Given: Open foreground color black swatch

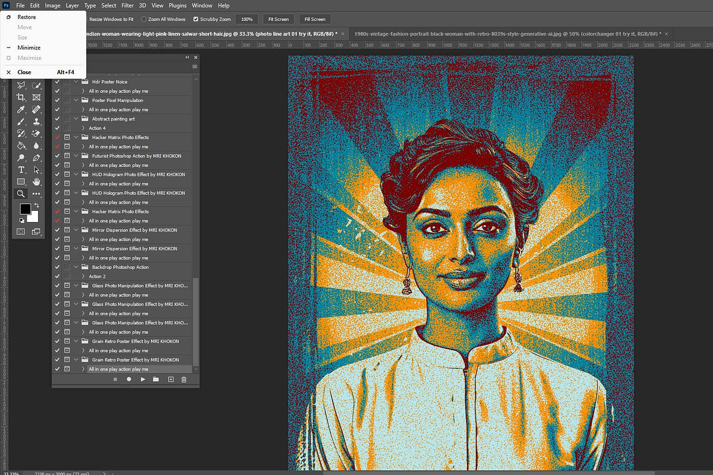Looking at the screenshot, I should 25,208.
